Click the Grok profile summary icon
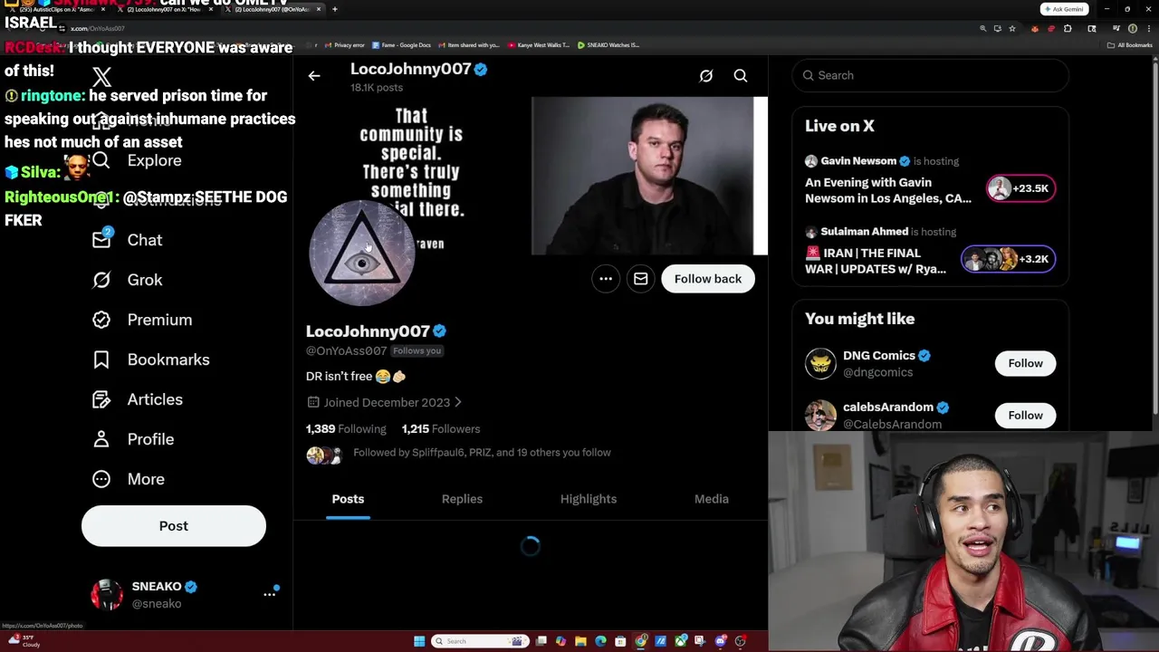The image size is (1159, 652). (706, 76)
